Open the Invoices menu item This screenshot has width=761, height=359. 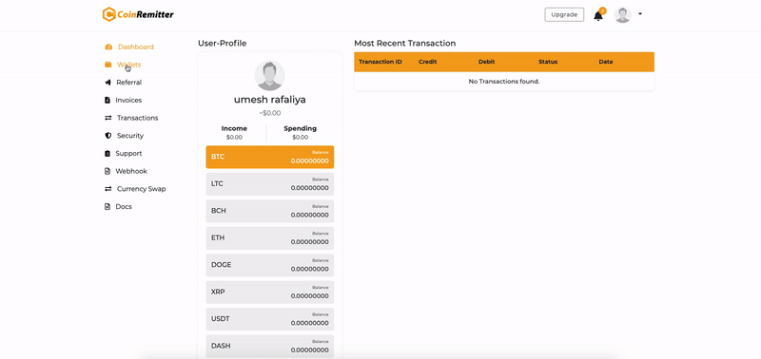click(x=128, y=101)
